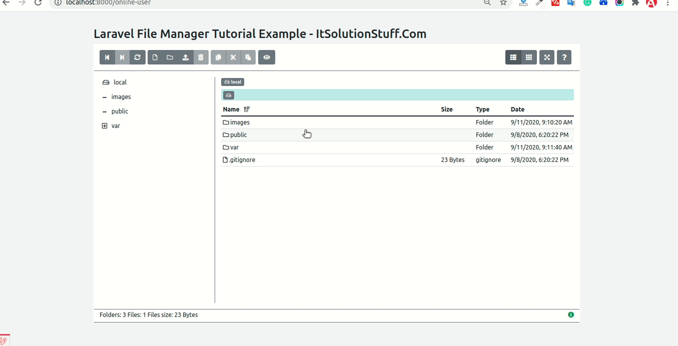
Task: Toggle hidden files with the eye icon
Action: [x=267, y=57]
